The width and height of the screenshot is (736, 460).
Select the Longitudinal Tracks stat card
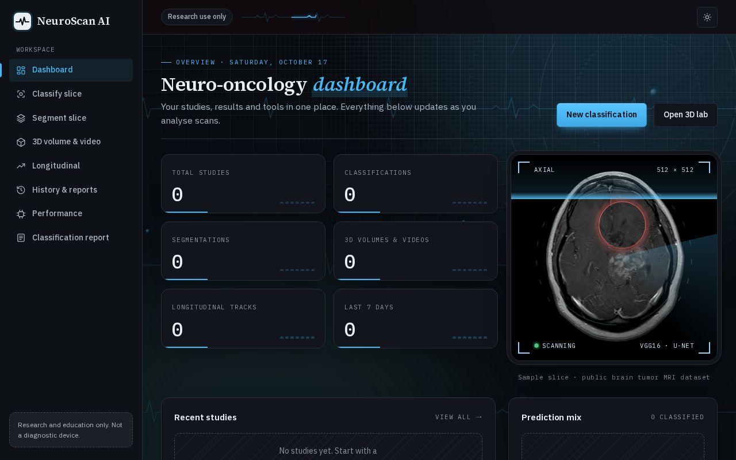[x=243, y=319]
